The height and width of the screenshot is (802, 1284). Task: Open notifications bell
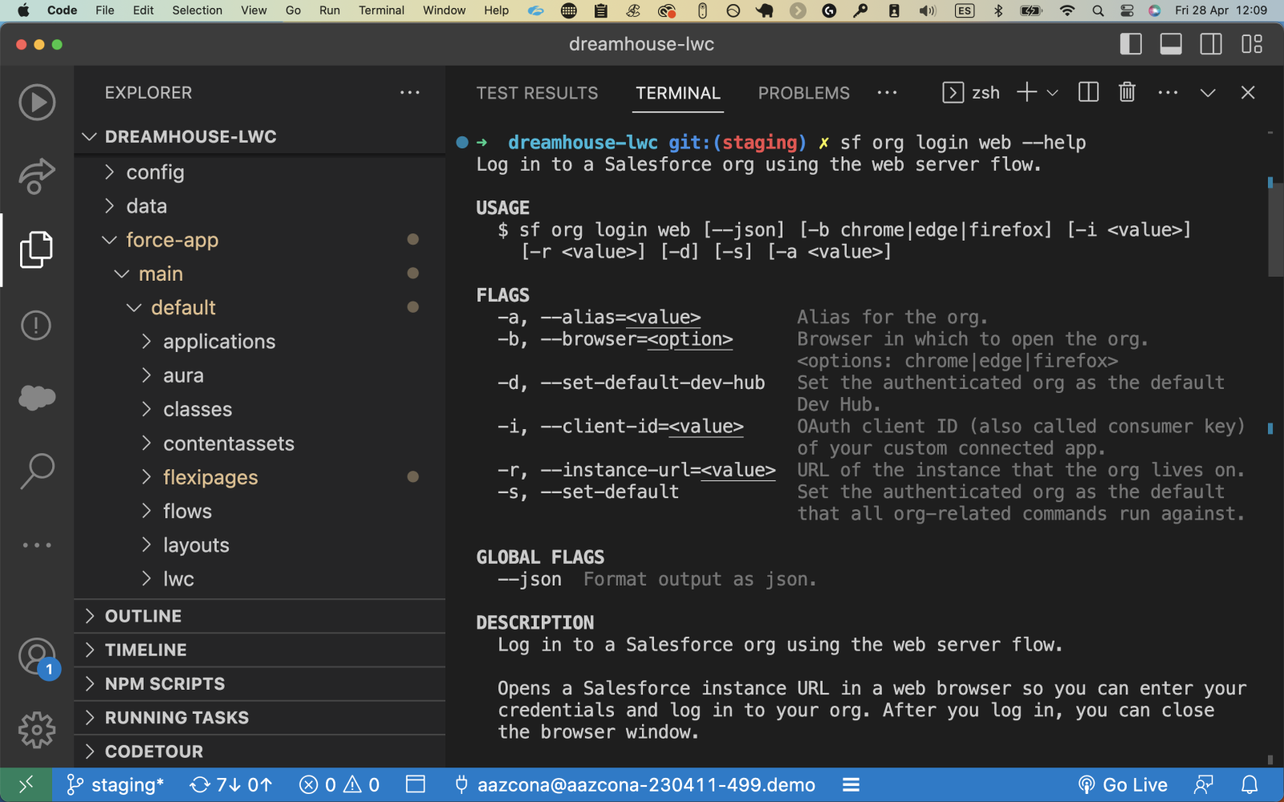1249,784
